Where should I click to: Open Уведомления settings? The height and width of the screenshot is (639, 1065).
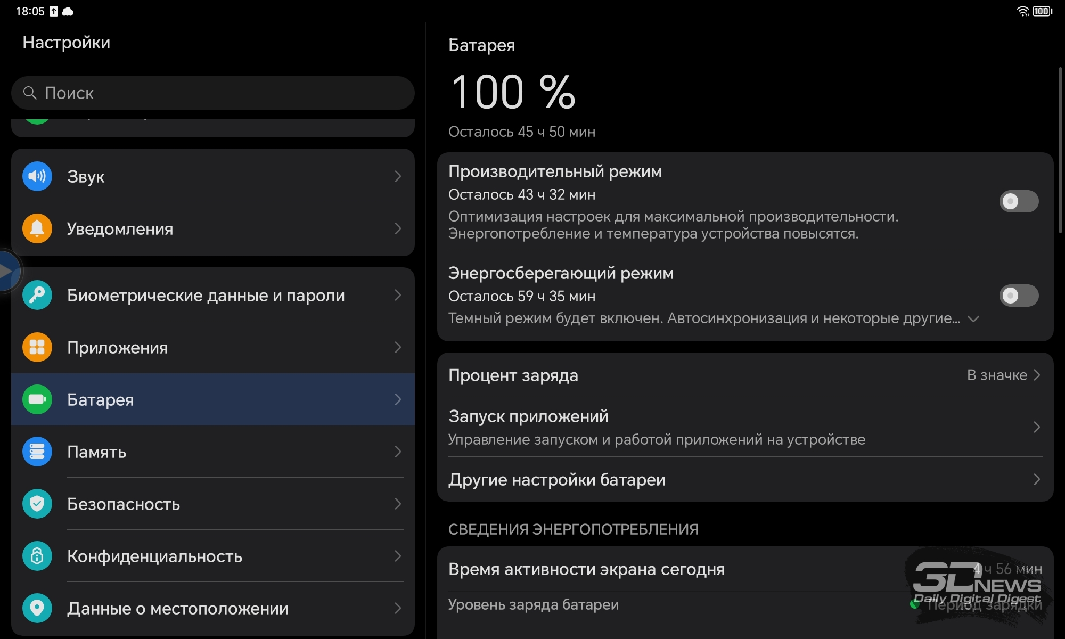point(212,229)
